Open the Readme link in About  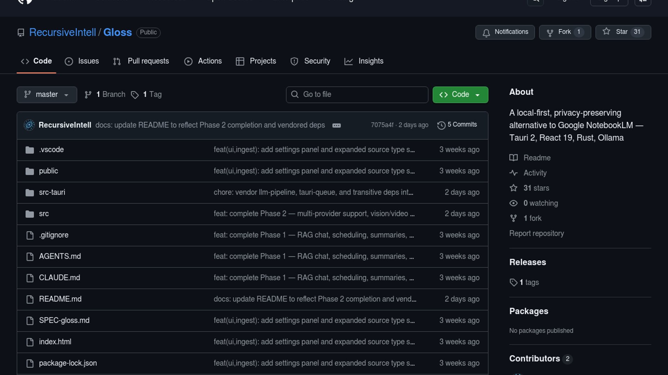pyautogui.click(x=537, y=158)
